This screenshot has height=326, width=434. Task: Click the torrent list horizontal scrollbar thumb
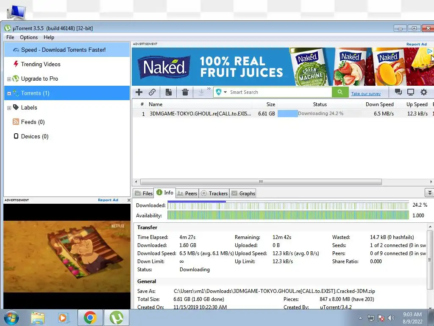261,182
